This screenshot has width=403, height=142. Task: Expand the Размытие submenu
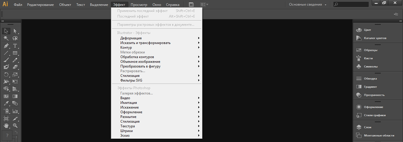[157, 117]
